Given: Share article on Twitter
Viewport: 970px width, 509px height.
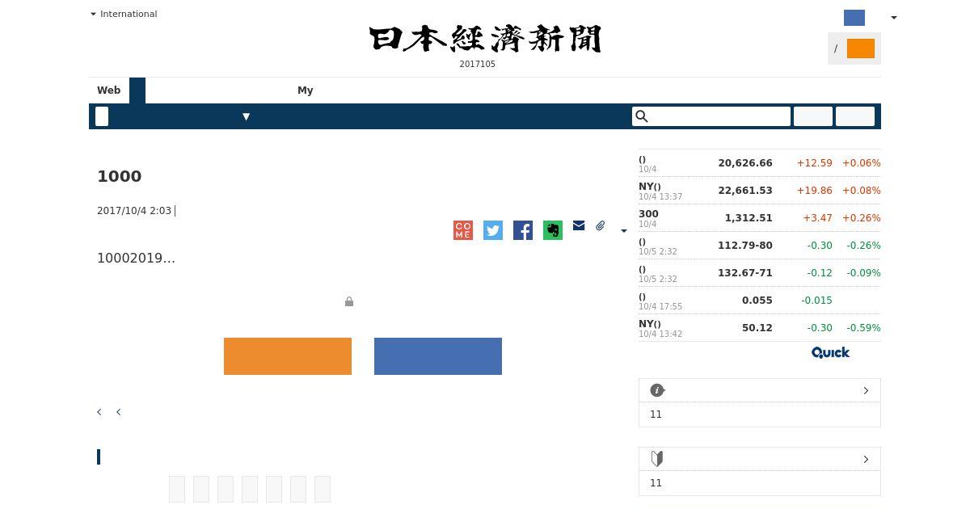Looking at the screenshot, I should tap(493, 230).
